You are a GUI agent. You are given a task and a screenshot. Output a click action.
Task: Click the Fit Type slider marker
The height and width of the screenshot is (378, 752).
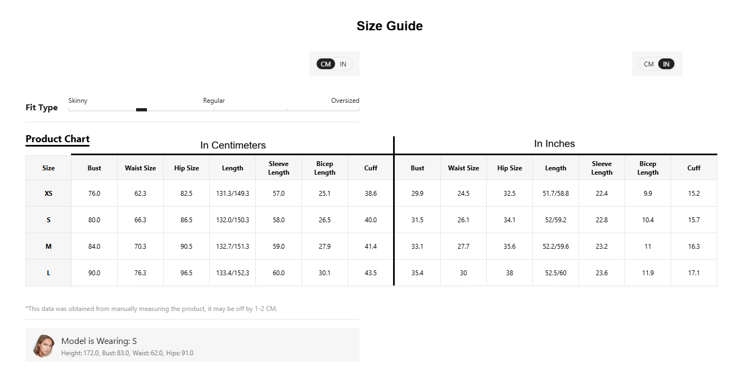[x=142, y=110]
